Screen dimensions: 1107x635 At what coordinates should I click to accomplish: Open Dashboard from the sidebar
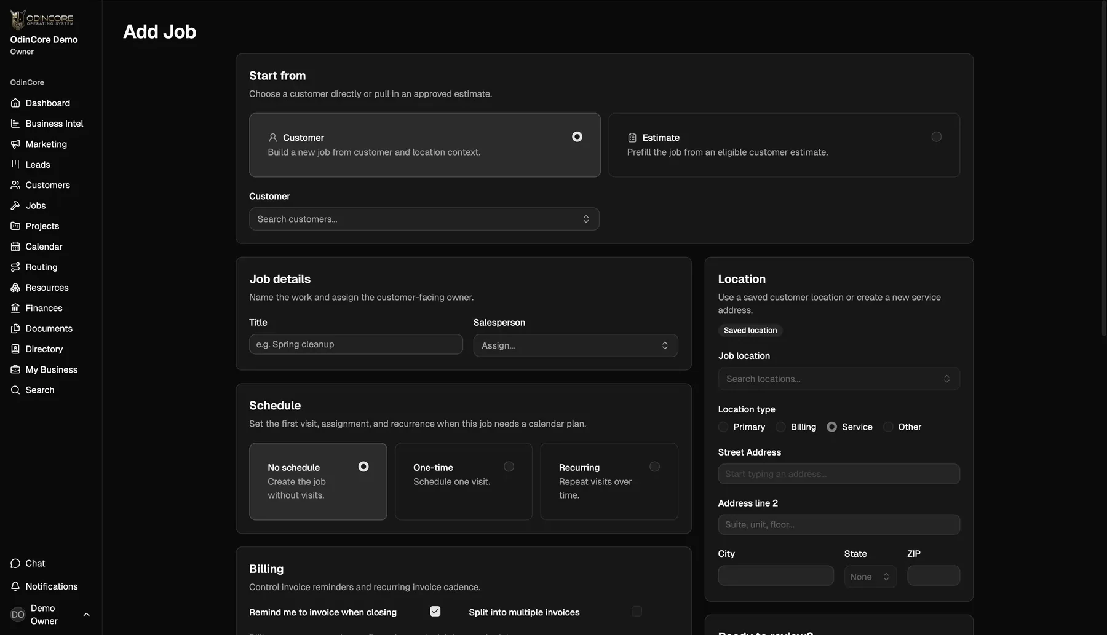48,103
